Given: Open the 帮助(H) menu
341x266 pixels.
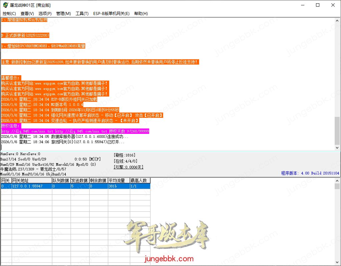Looking at the screenshot, I should (x=141, y=14).
